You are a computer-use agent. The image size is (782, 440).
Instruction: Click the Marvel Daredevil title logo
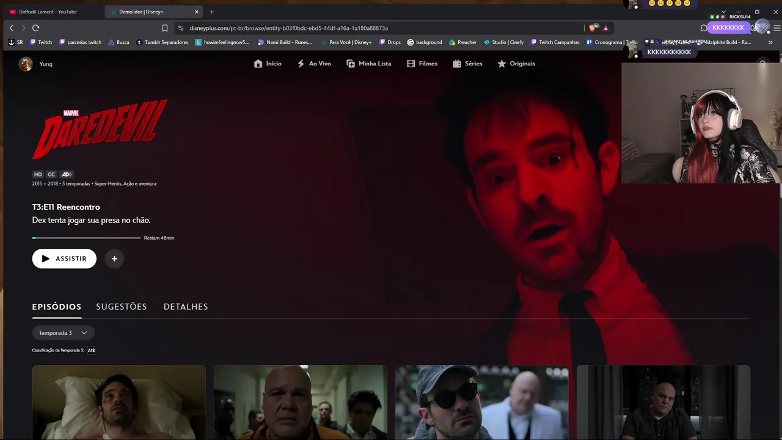coord(100,130)
